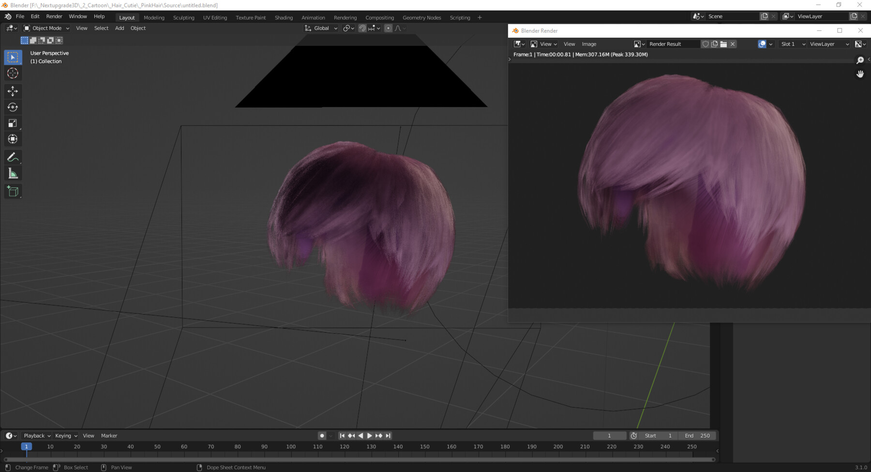Open the Marker menu in the timeline
871x472 pixels.
point(109,436)
